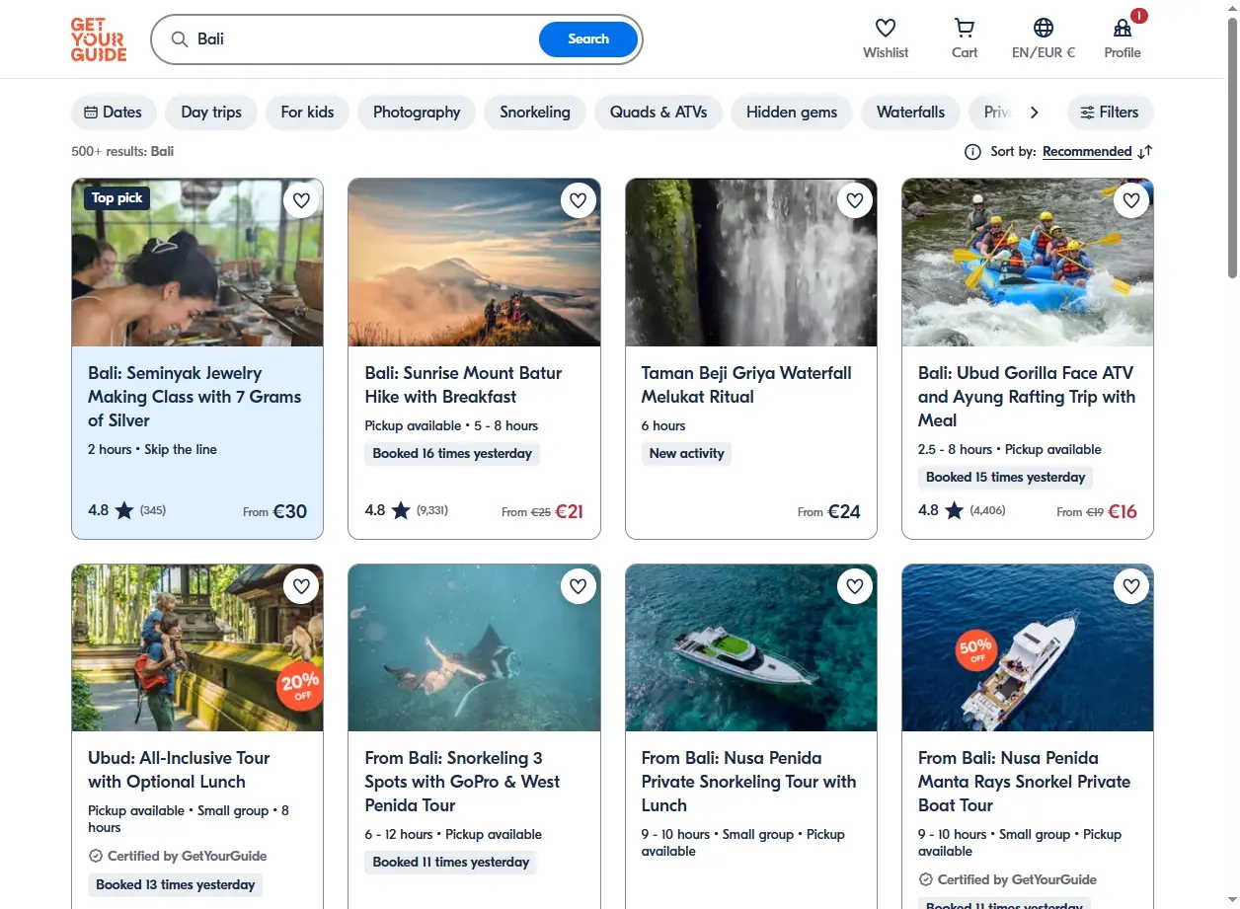Image resolution: width=1240 pixels, height=909 pixels.
Task: Open the Cart icon
Action: click(x=965, y=28)
